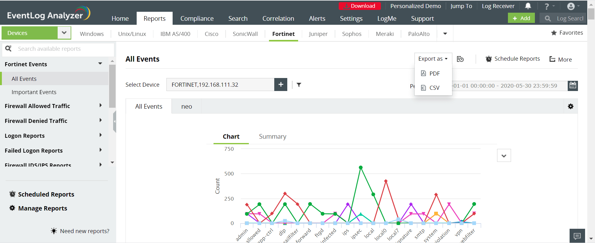Expand Failed Logon Reports section

pos(100,150)
